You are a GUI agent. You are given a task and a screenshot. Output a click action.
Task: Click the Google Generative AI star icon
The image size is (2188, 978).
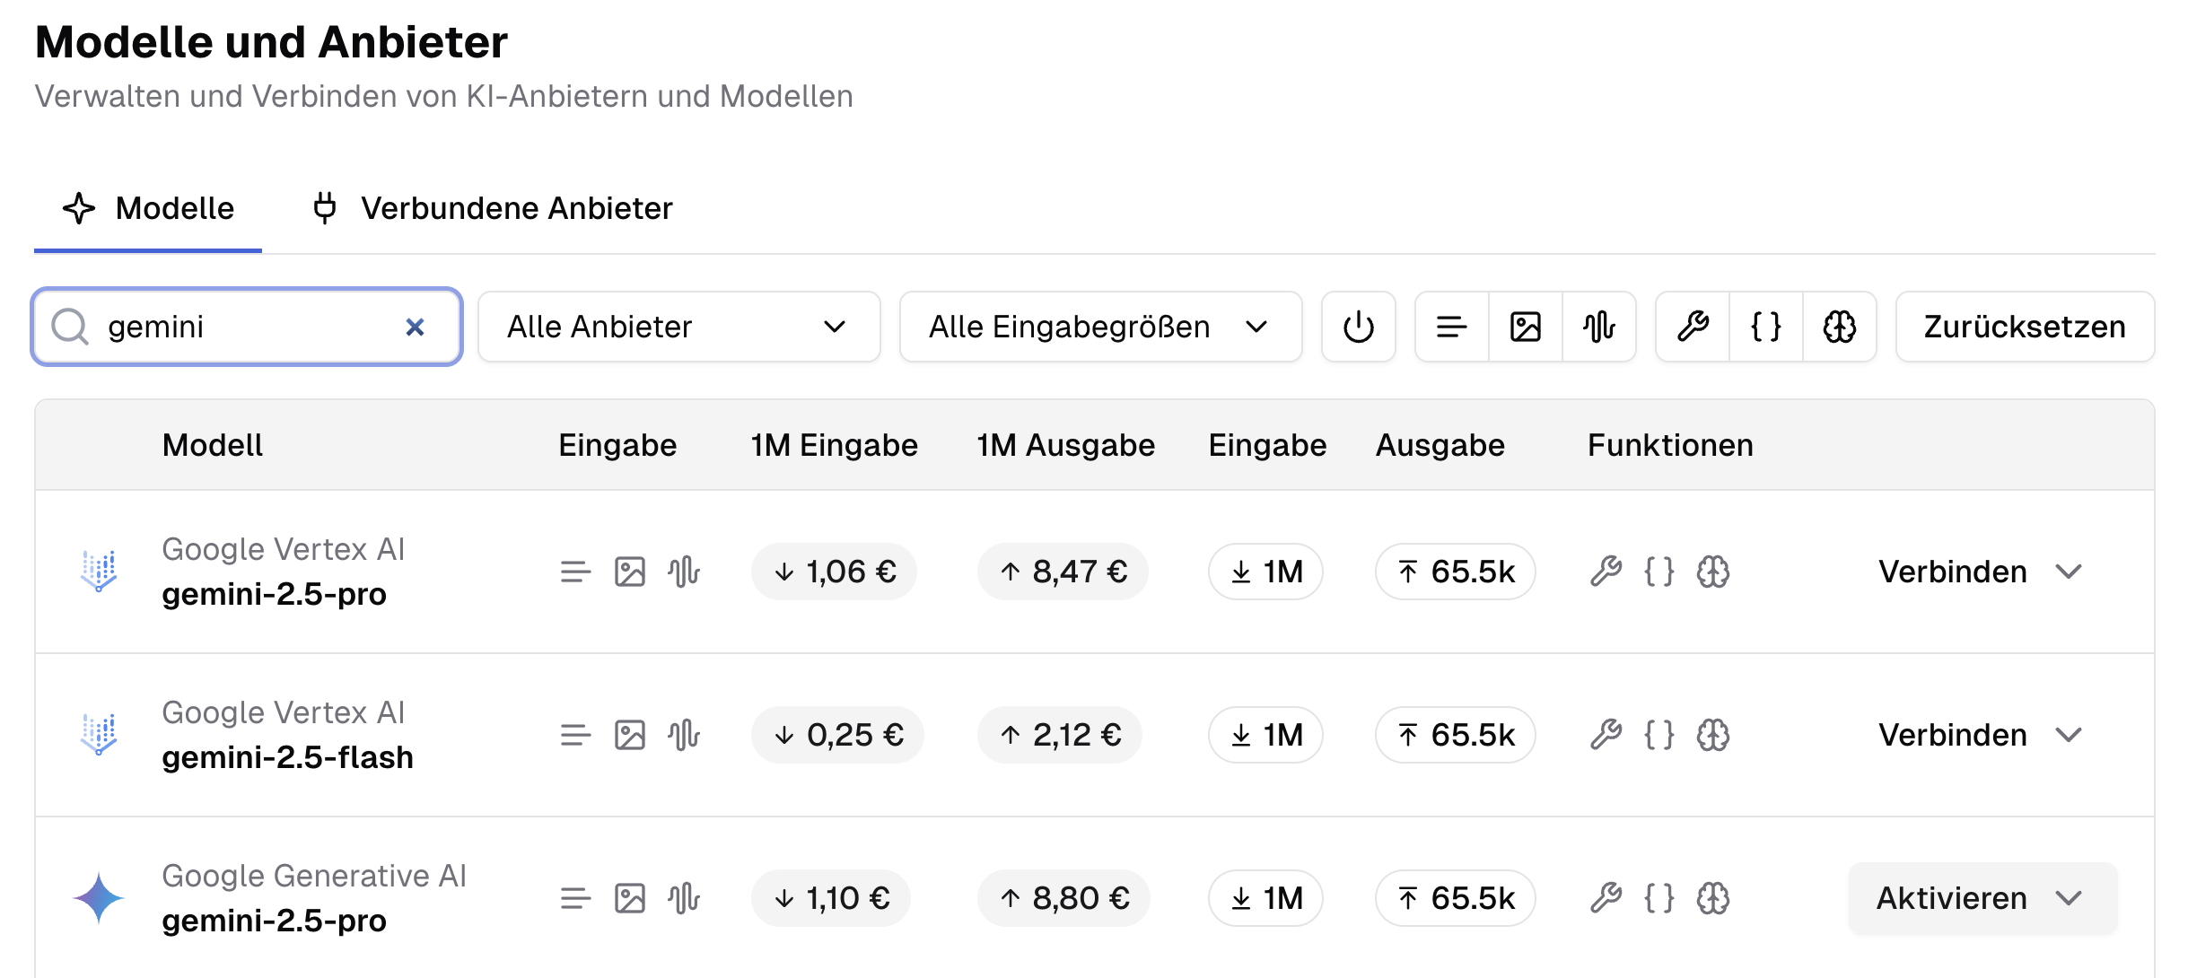pos(99,897)
